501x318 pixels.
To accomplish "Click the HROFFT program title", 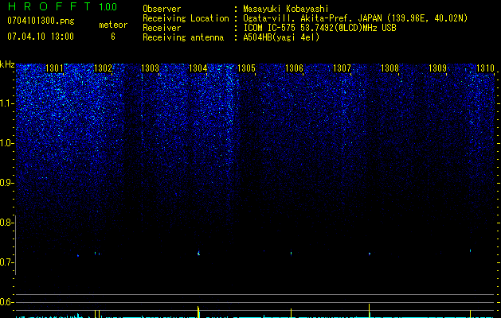I will (49, 6).
